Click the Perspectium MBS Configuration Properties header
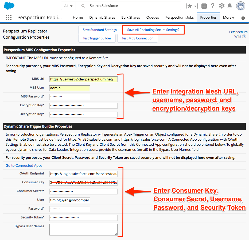This screenshot has width=249, height=240. coord(124,50)
